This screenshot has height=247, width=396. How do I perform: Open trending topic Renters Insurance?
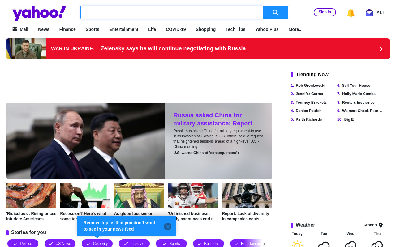tap(358, 103)
